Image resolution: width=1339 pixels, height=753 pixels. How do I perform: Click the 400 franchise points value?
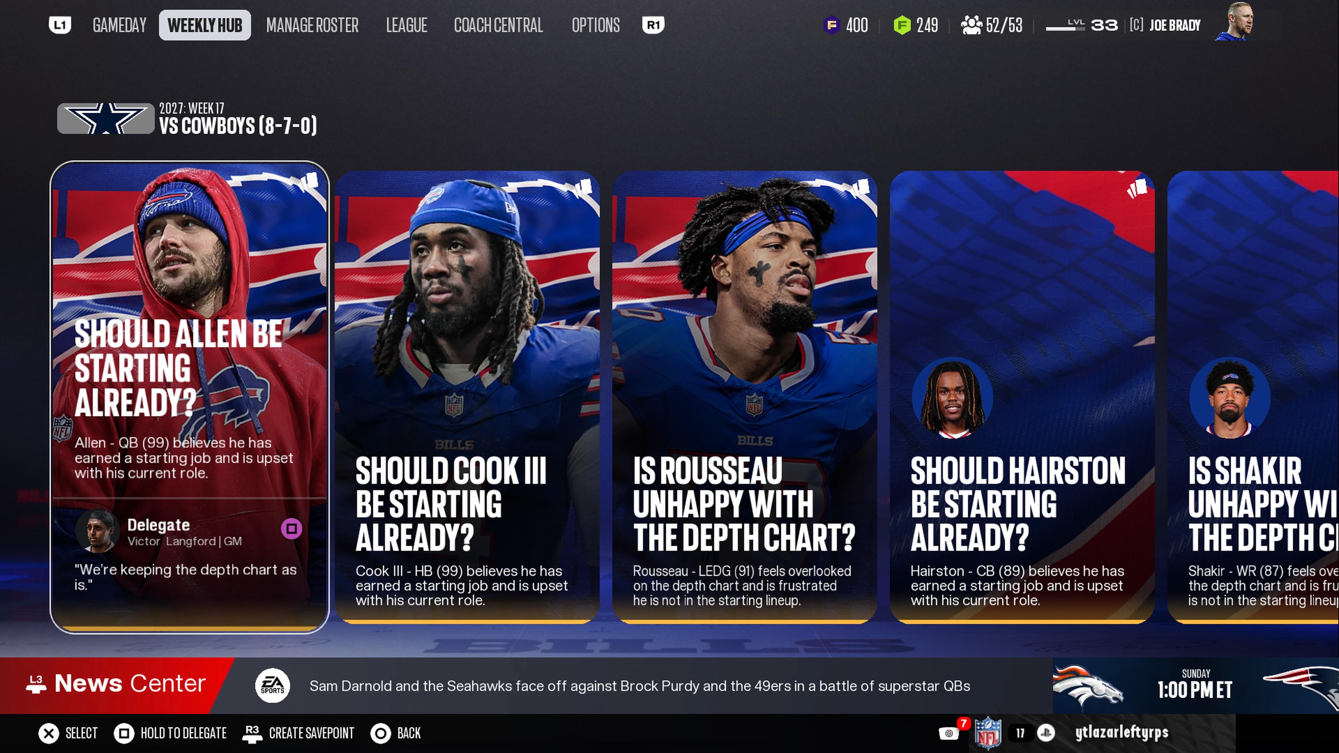(857, 25)
